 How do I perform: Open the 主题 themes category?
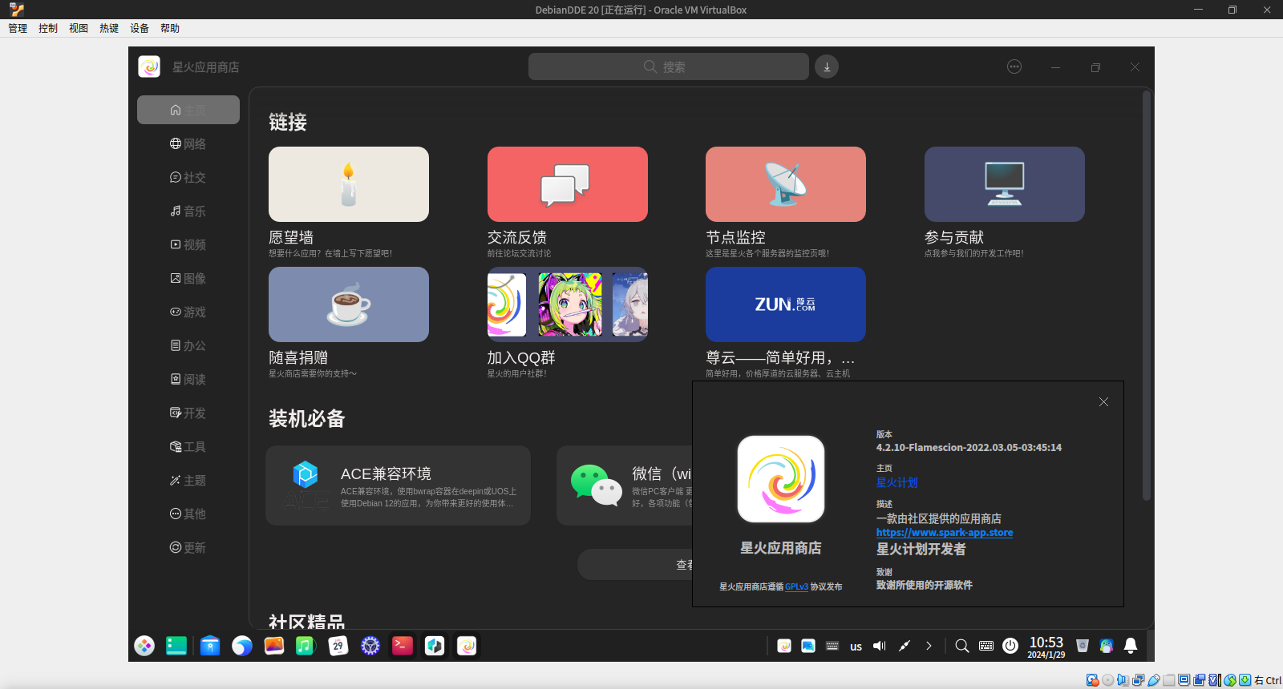click(x=188, y=480)
